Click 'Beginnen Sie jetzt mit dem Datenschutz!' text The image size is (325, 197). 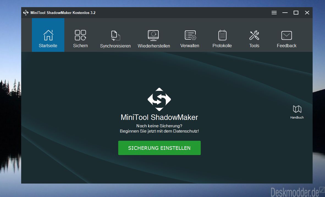tap(159, 131)
